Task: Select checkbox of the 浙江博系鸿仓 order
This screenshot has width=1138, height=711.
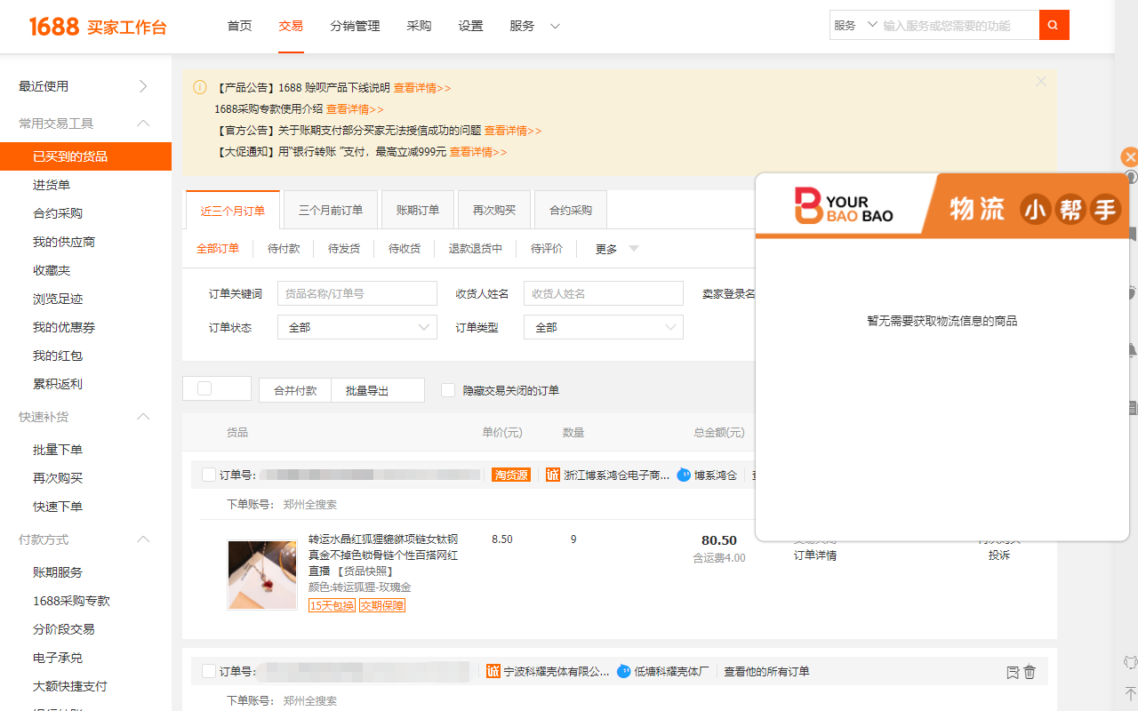Action: (209, 475)
